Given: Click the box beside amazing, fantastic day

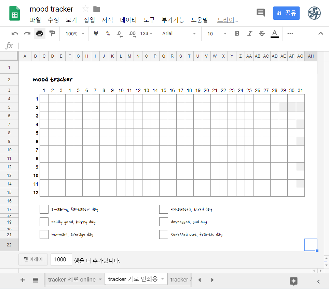Looking at the screenshot, I should 44,209.
